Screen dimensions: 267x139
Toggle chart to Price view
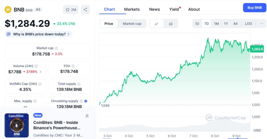point(109,24)
